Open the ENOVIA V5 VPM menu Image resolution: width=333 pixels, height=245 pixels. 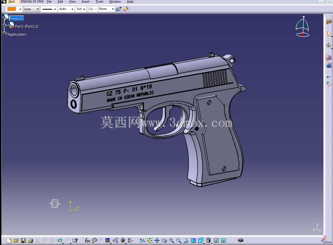click(x=32, y=2)
